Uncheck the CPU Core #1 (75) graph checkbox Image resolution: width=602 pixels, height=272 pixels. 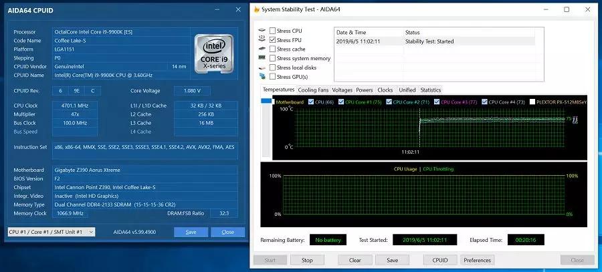[x=341, y=102]
